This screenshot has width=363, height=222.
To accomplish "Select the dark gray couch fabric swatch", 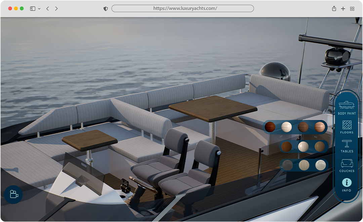I will [287, 165].
